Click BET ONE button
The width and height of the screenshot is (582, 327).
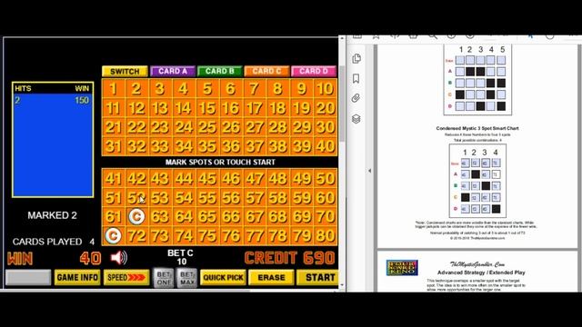point(164,278)
